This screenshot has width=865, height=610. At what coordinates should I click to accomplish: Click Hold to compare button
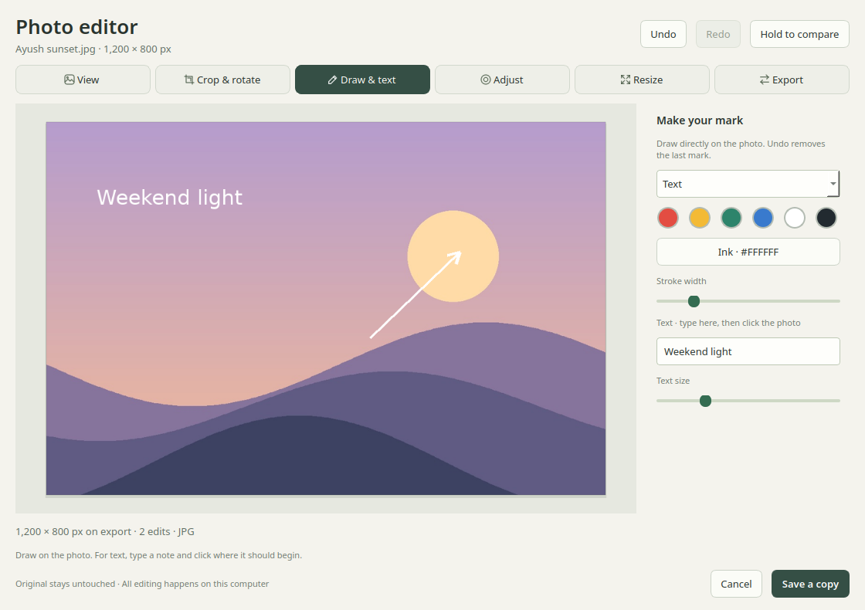point(799,34)
